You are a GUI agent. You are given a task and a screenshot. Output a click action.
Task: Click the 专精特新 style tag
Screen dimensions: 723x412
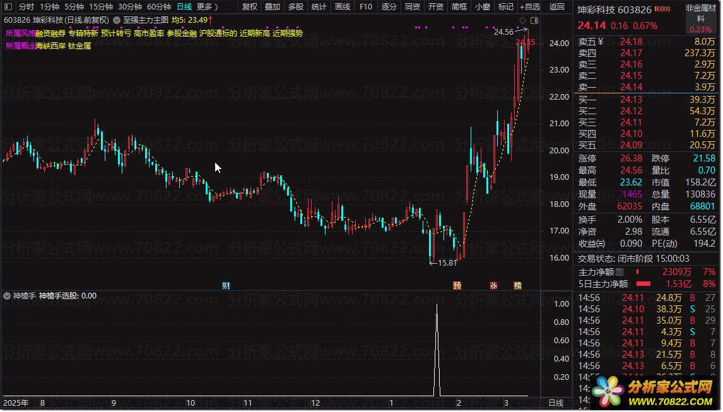(83, 33)
